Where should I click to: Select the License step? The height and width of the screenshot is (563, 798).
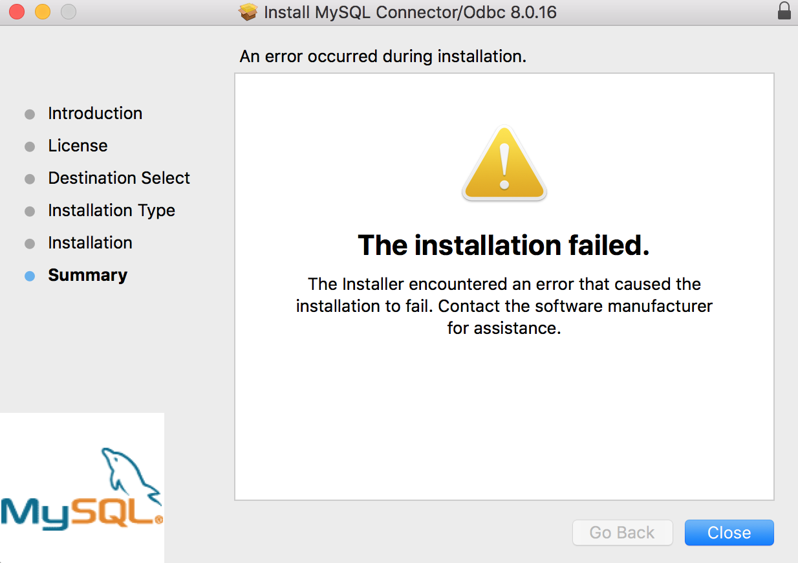pyautogui.click(x=77, y=146)
